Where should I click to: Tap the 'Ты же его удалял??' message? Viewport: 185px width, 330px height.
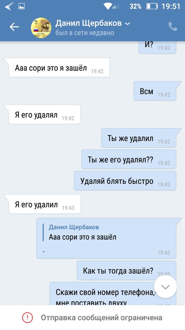[129, 159]
